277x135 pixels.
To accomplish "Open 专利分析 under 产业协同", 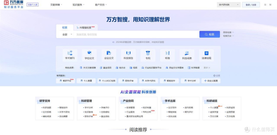I will pos(147,112).
